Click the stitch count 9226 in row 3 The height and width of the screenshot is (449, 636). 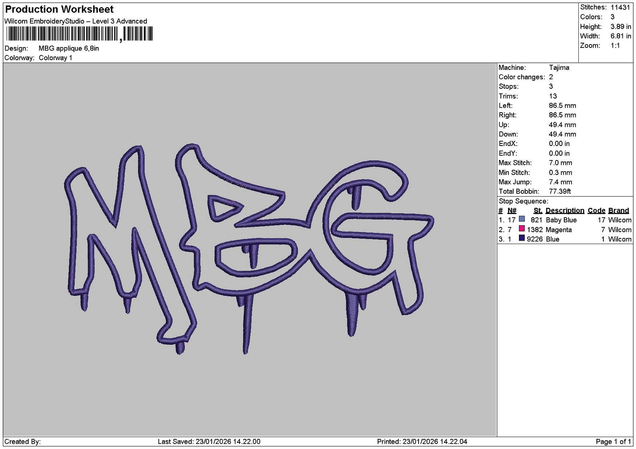(x=534, y=239)
